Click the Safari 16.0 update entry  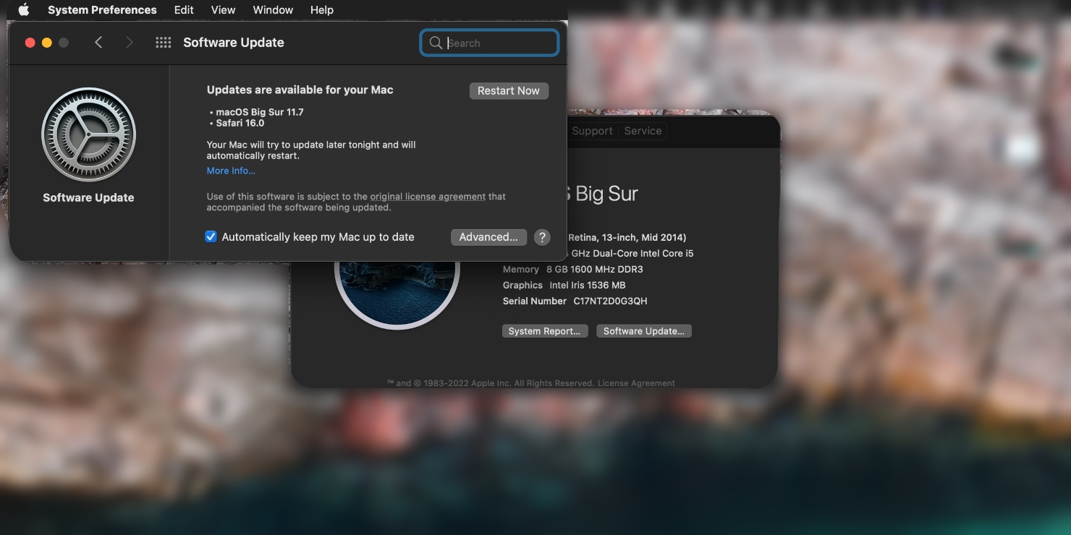tap(240, 123)
